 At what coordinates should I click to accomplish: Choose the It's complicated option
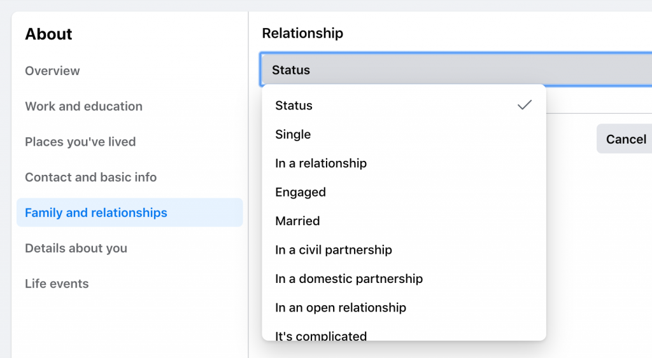tap(321, 334)
